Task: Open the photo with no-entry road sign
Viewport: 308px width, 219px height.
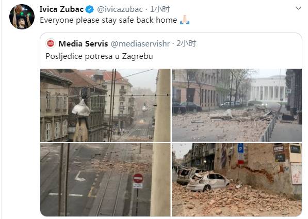Action: (105, 180)
